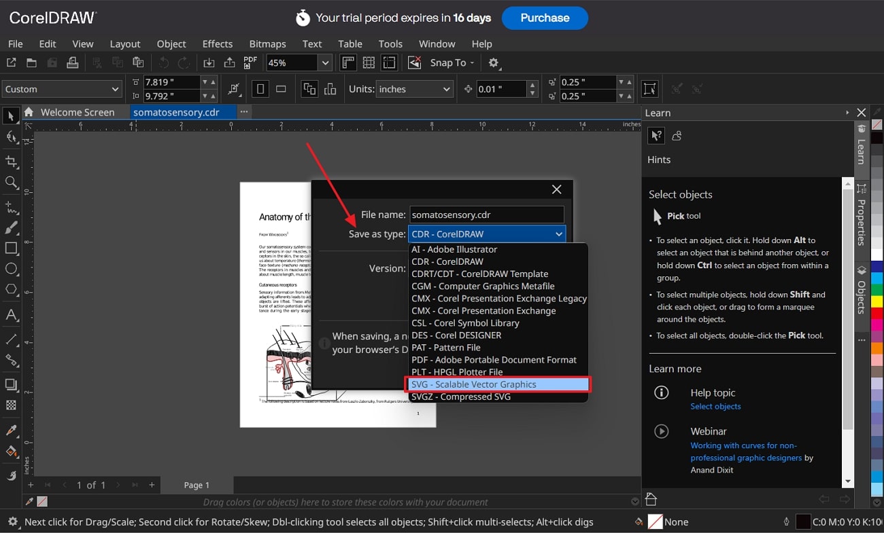The height and width of the screenshot is (533, 884).
Task: Increase page width with up arrow
Action: 213,82
